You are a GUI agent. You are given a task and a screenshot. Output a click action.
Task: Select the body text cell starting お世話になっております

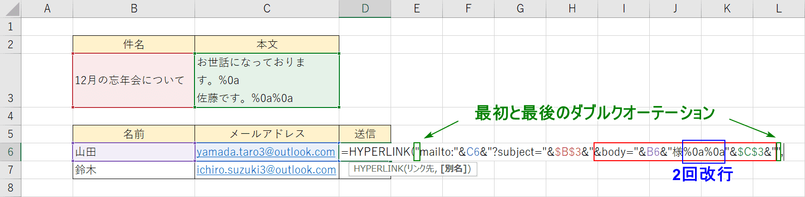click(x=267, y=80)
